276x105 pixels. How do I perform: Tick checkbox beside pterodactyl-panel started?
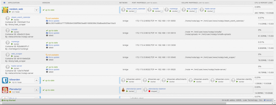[135, 91]
